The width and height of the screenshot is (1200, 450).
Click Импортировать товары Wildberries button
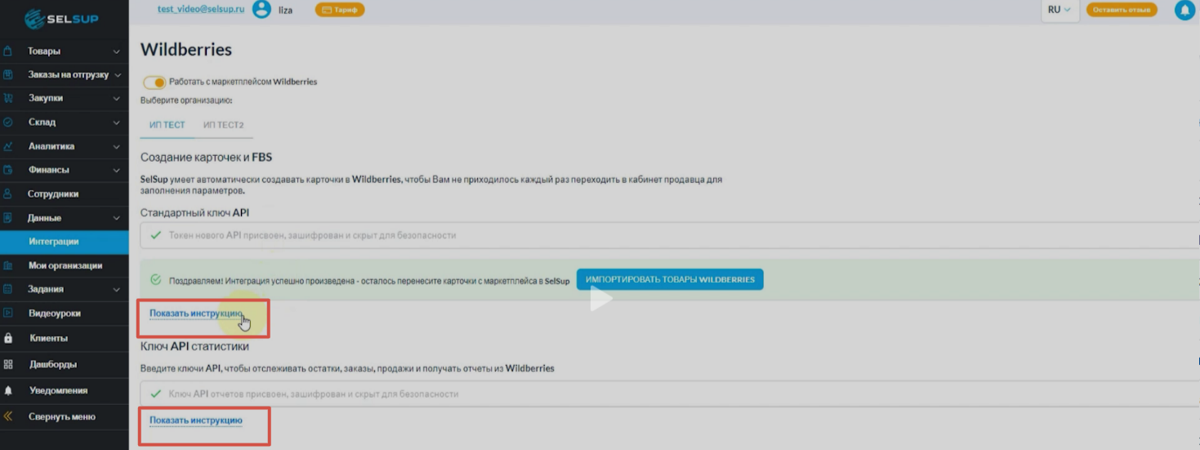[670, 279]
